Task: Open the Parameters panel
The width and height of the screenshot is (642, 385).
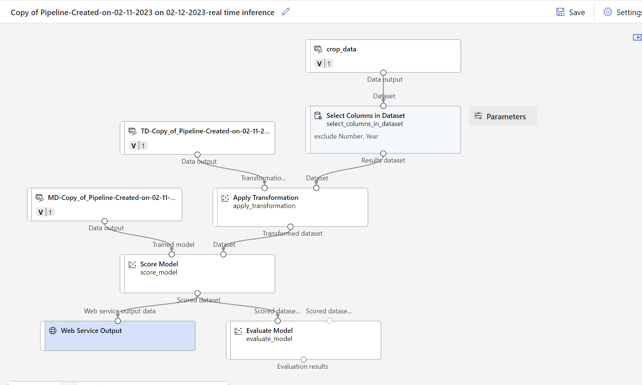Action: [x=503, y=116]
